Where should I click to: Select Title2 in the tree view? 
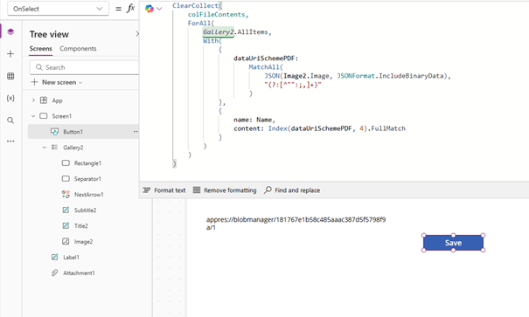(x=81, y=225)
